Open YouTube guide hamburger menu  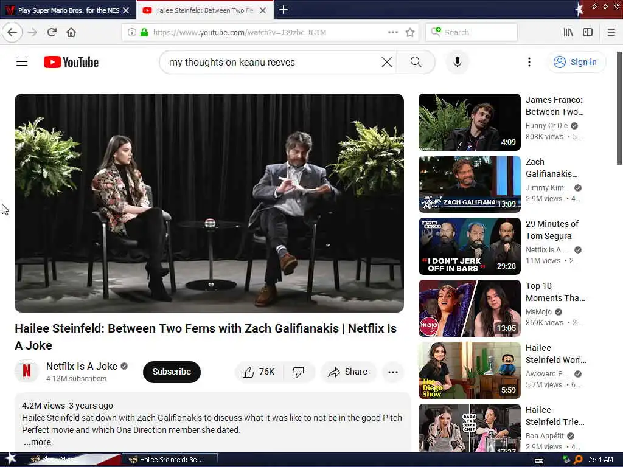click(22, 62)
